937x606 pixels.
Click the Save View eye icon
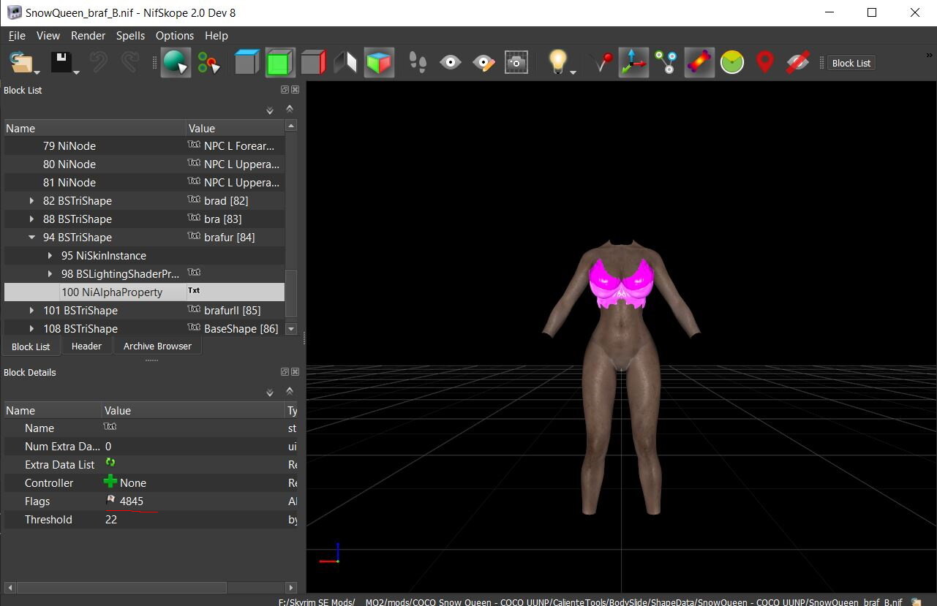pyautogui.click(x=451, y=62)
